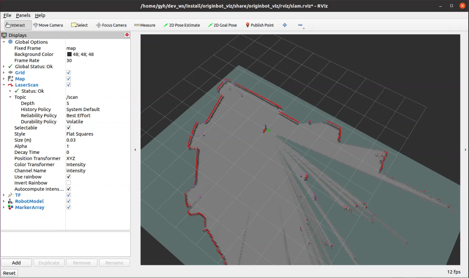Open the Panels menu
469x278 pixels.
coord(23,15)
